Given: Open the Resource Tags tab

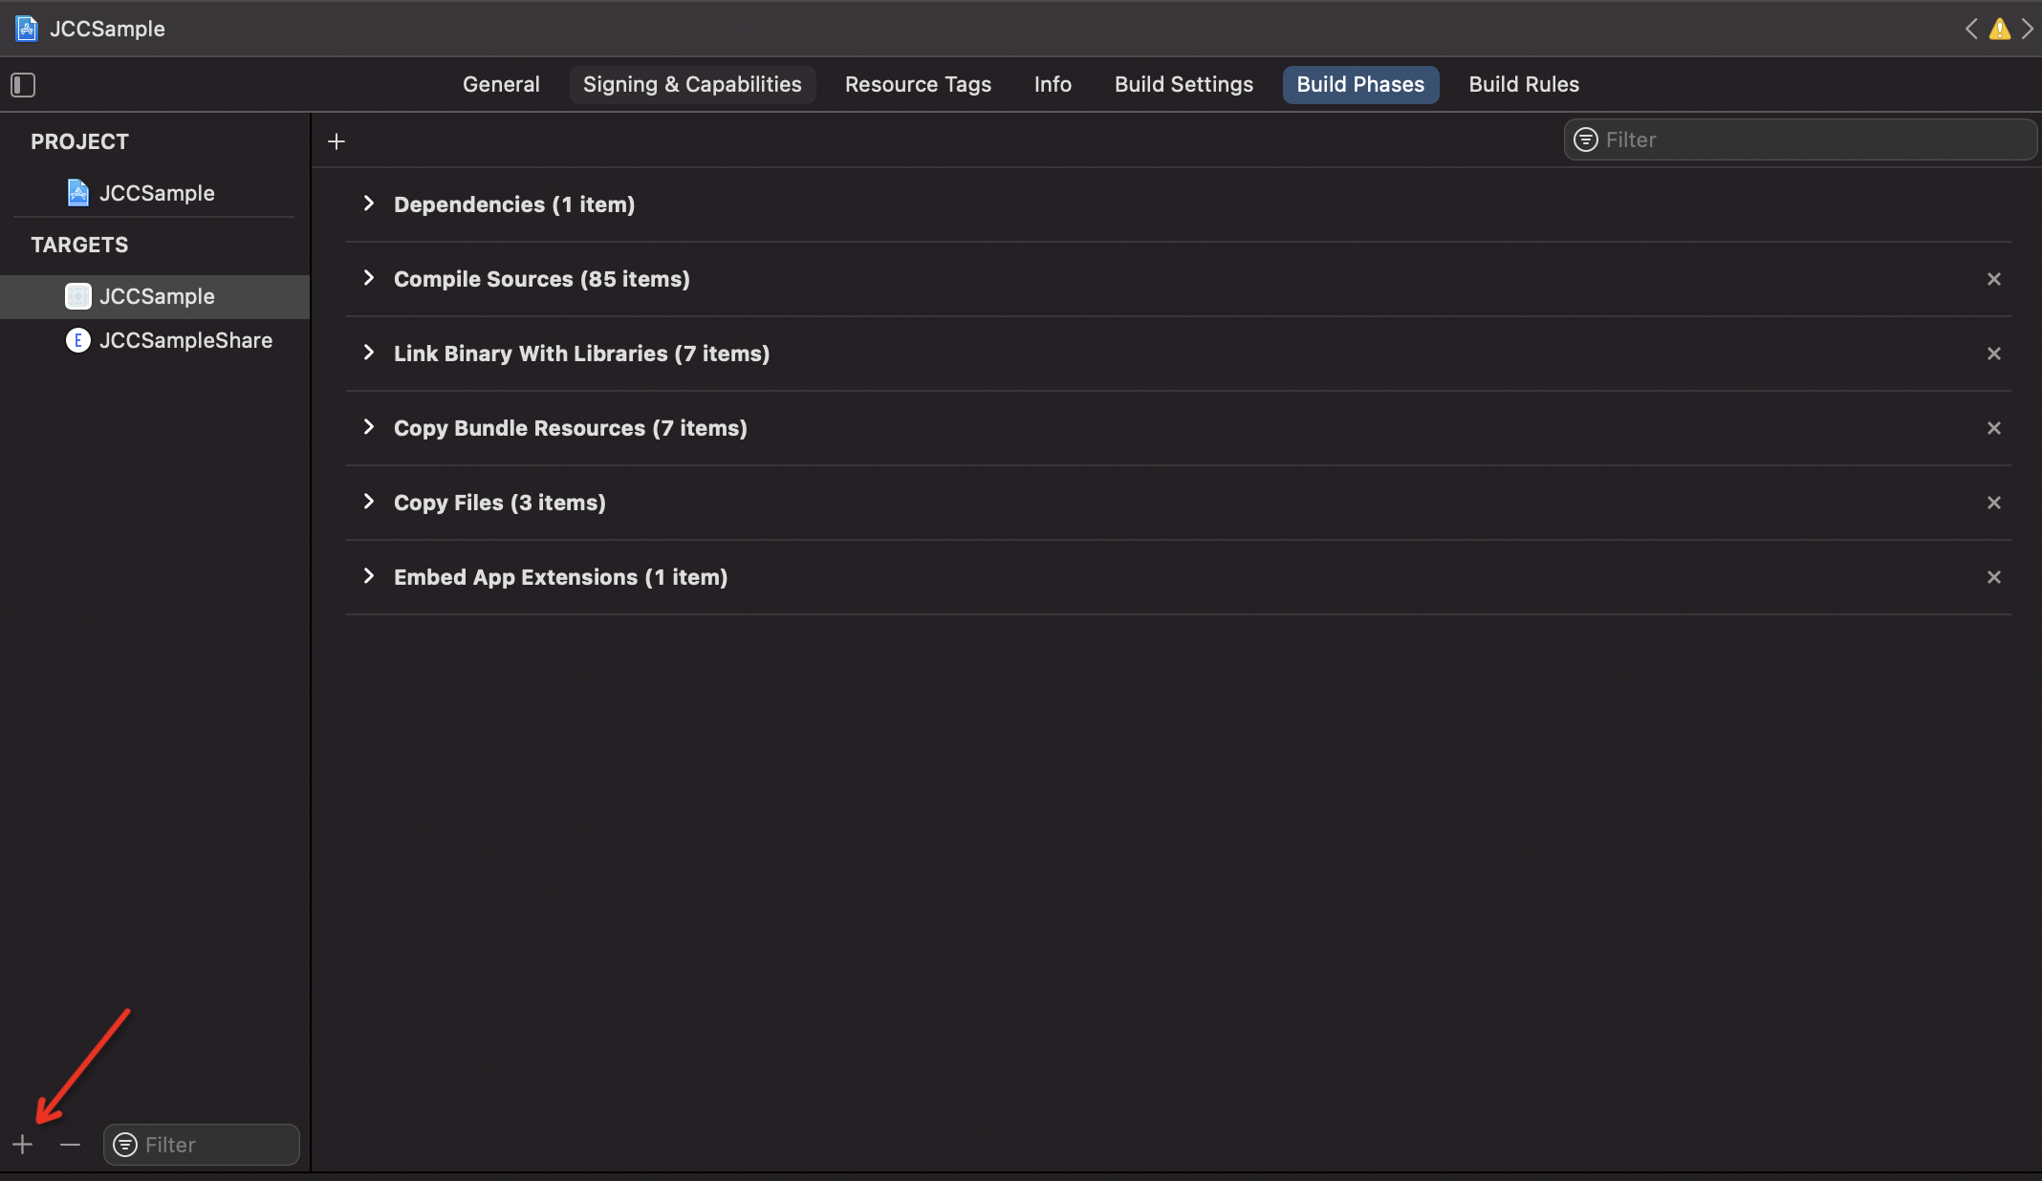Looking at the screenshot, I should [918, 84].
